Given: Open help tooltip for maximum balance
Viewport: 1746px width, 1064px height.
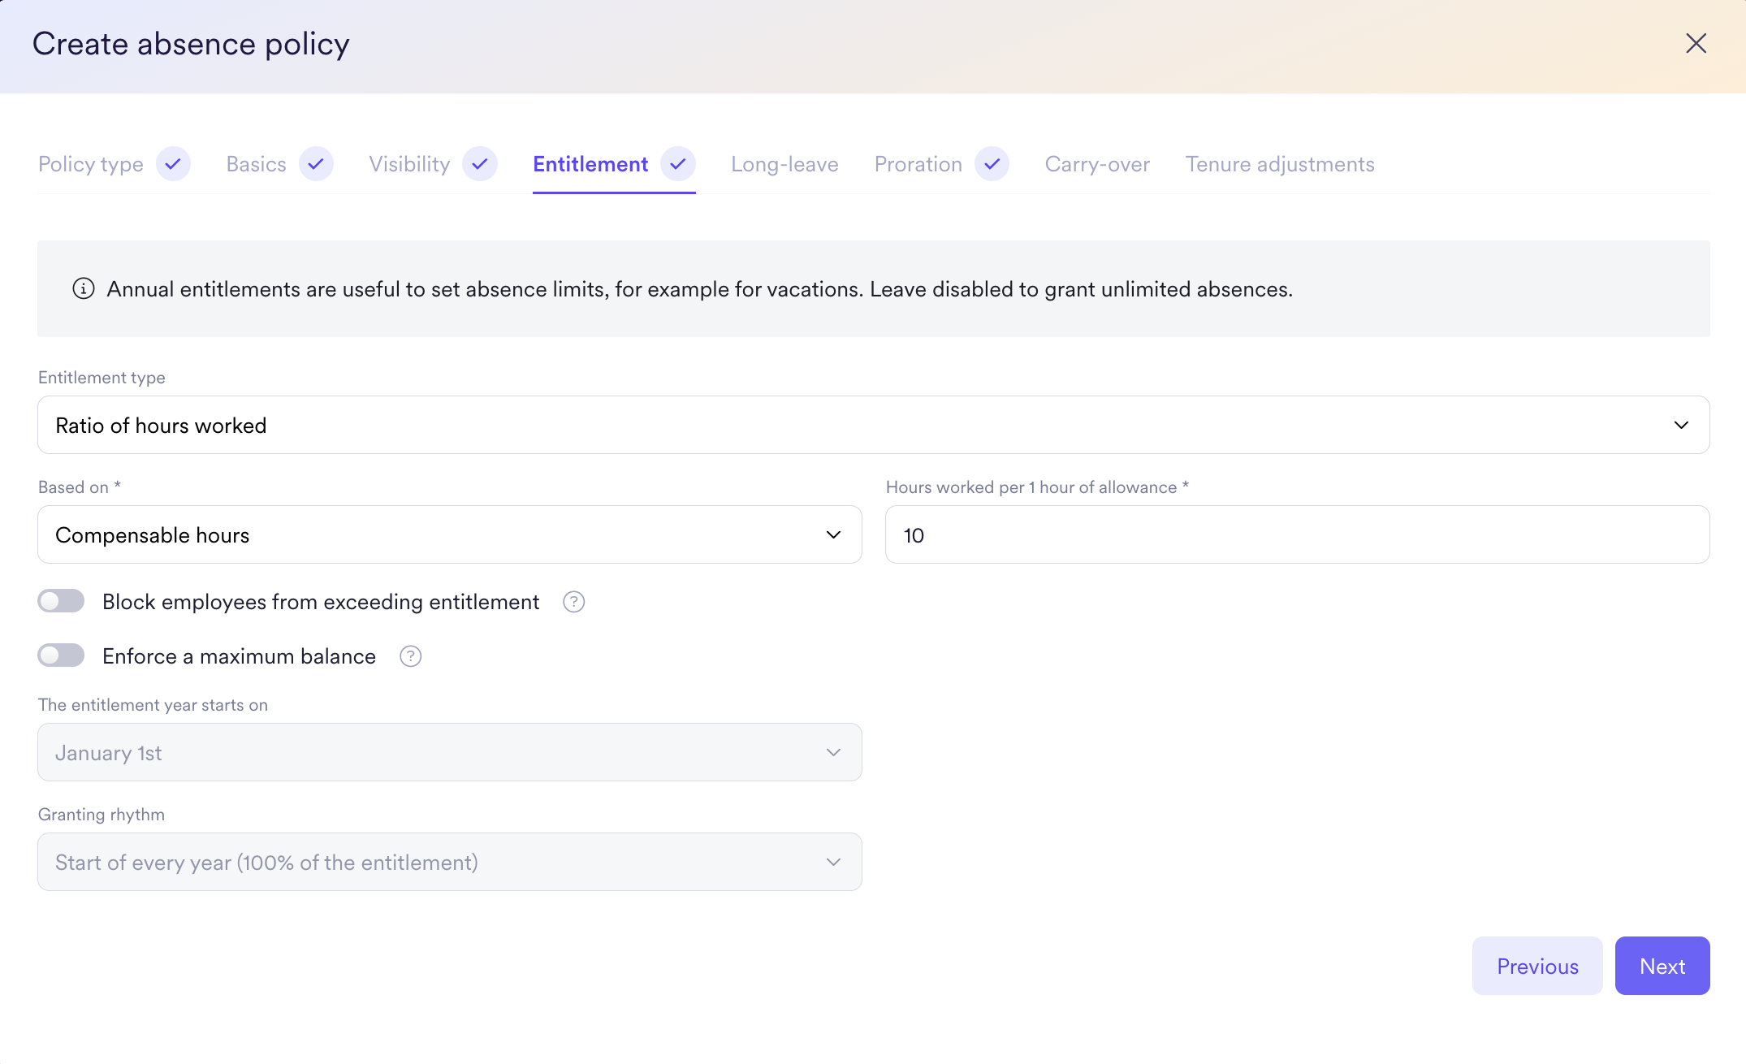Looking at the screenshot, I should tap(411, 656).
